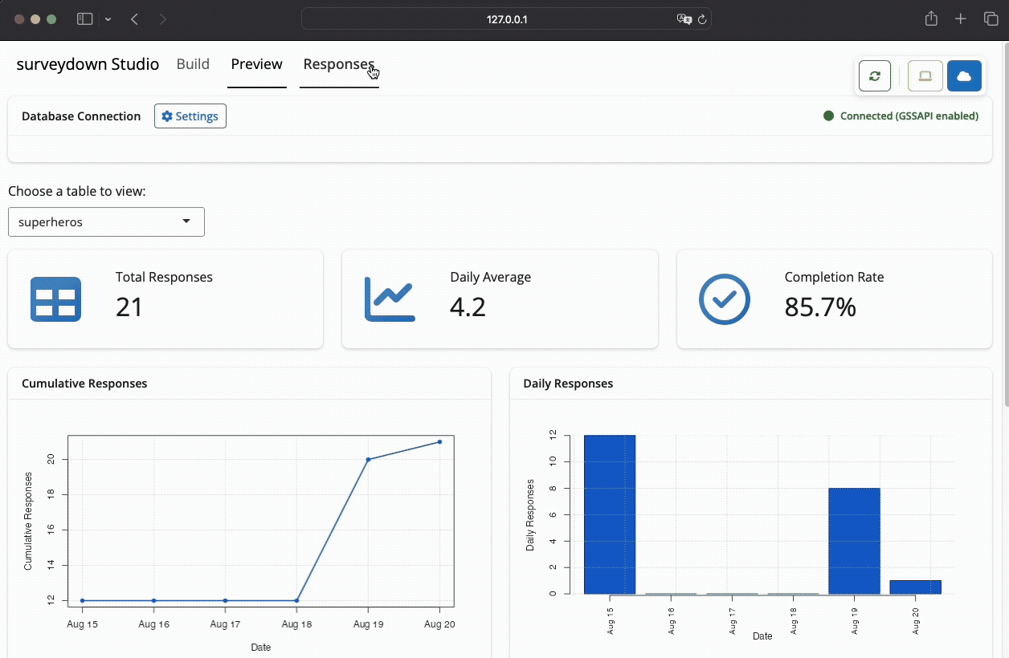Screen dimensions: 1009x658
Task: Open database connection Settings
Action: pyautogui.click(x=190, y=116)
